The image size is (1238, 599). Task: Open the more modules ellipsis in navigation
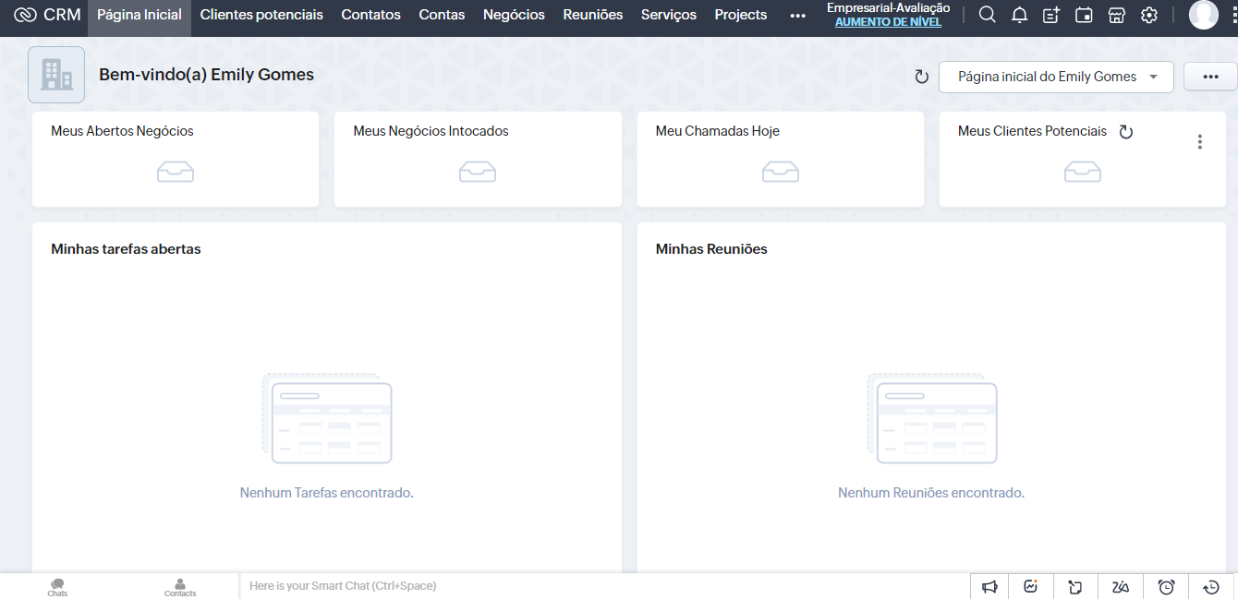(x=798, y=15)
